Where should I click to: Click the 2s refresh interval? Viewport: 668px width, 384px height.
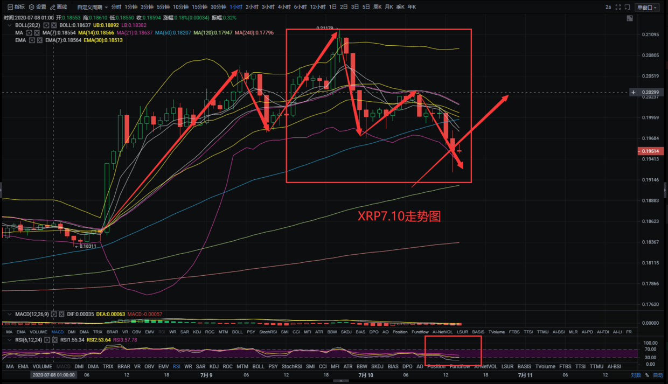(608, 7)
